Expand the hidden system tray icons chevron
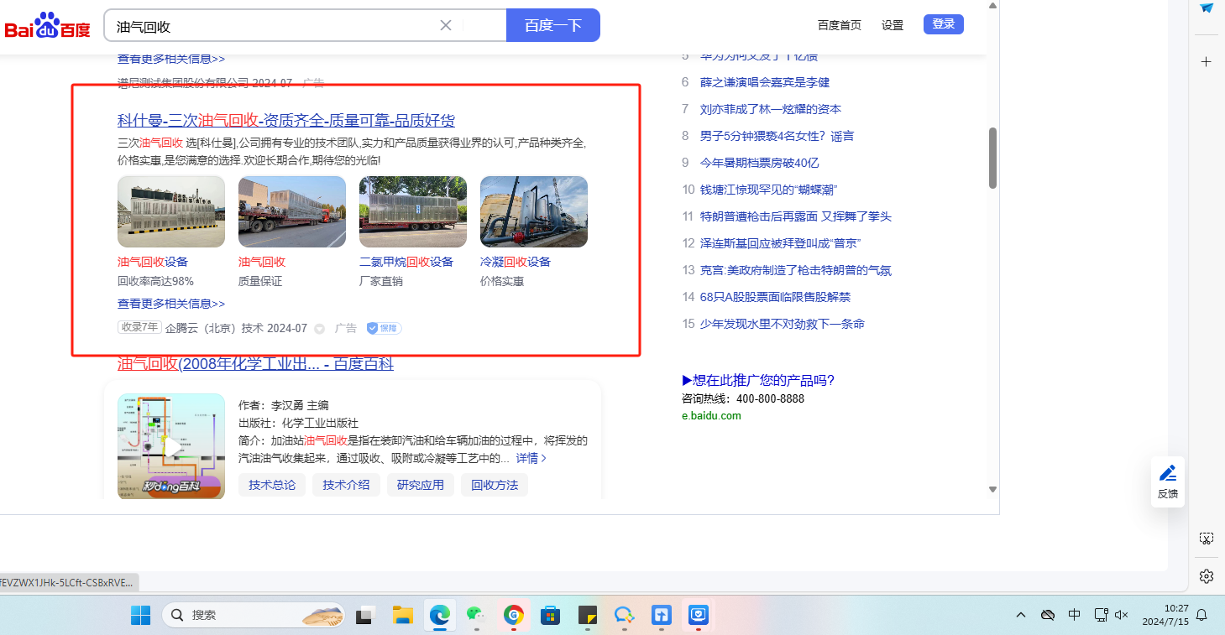The width and height of the screenshot is (1225, 635). (1021, 615)
